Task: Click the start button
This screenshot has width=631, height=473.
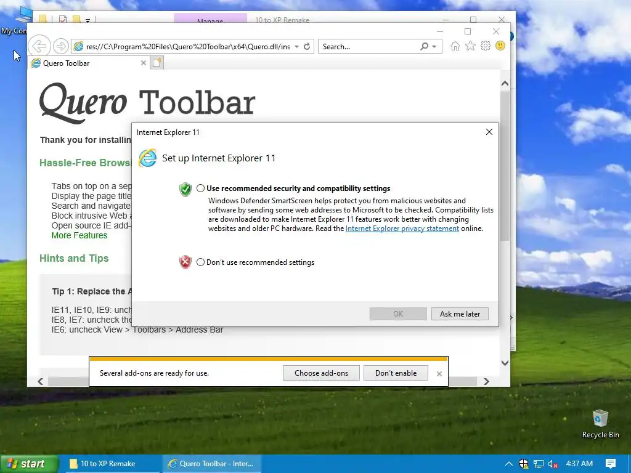Action: (29, 464)
